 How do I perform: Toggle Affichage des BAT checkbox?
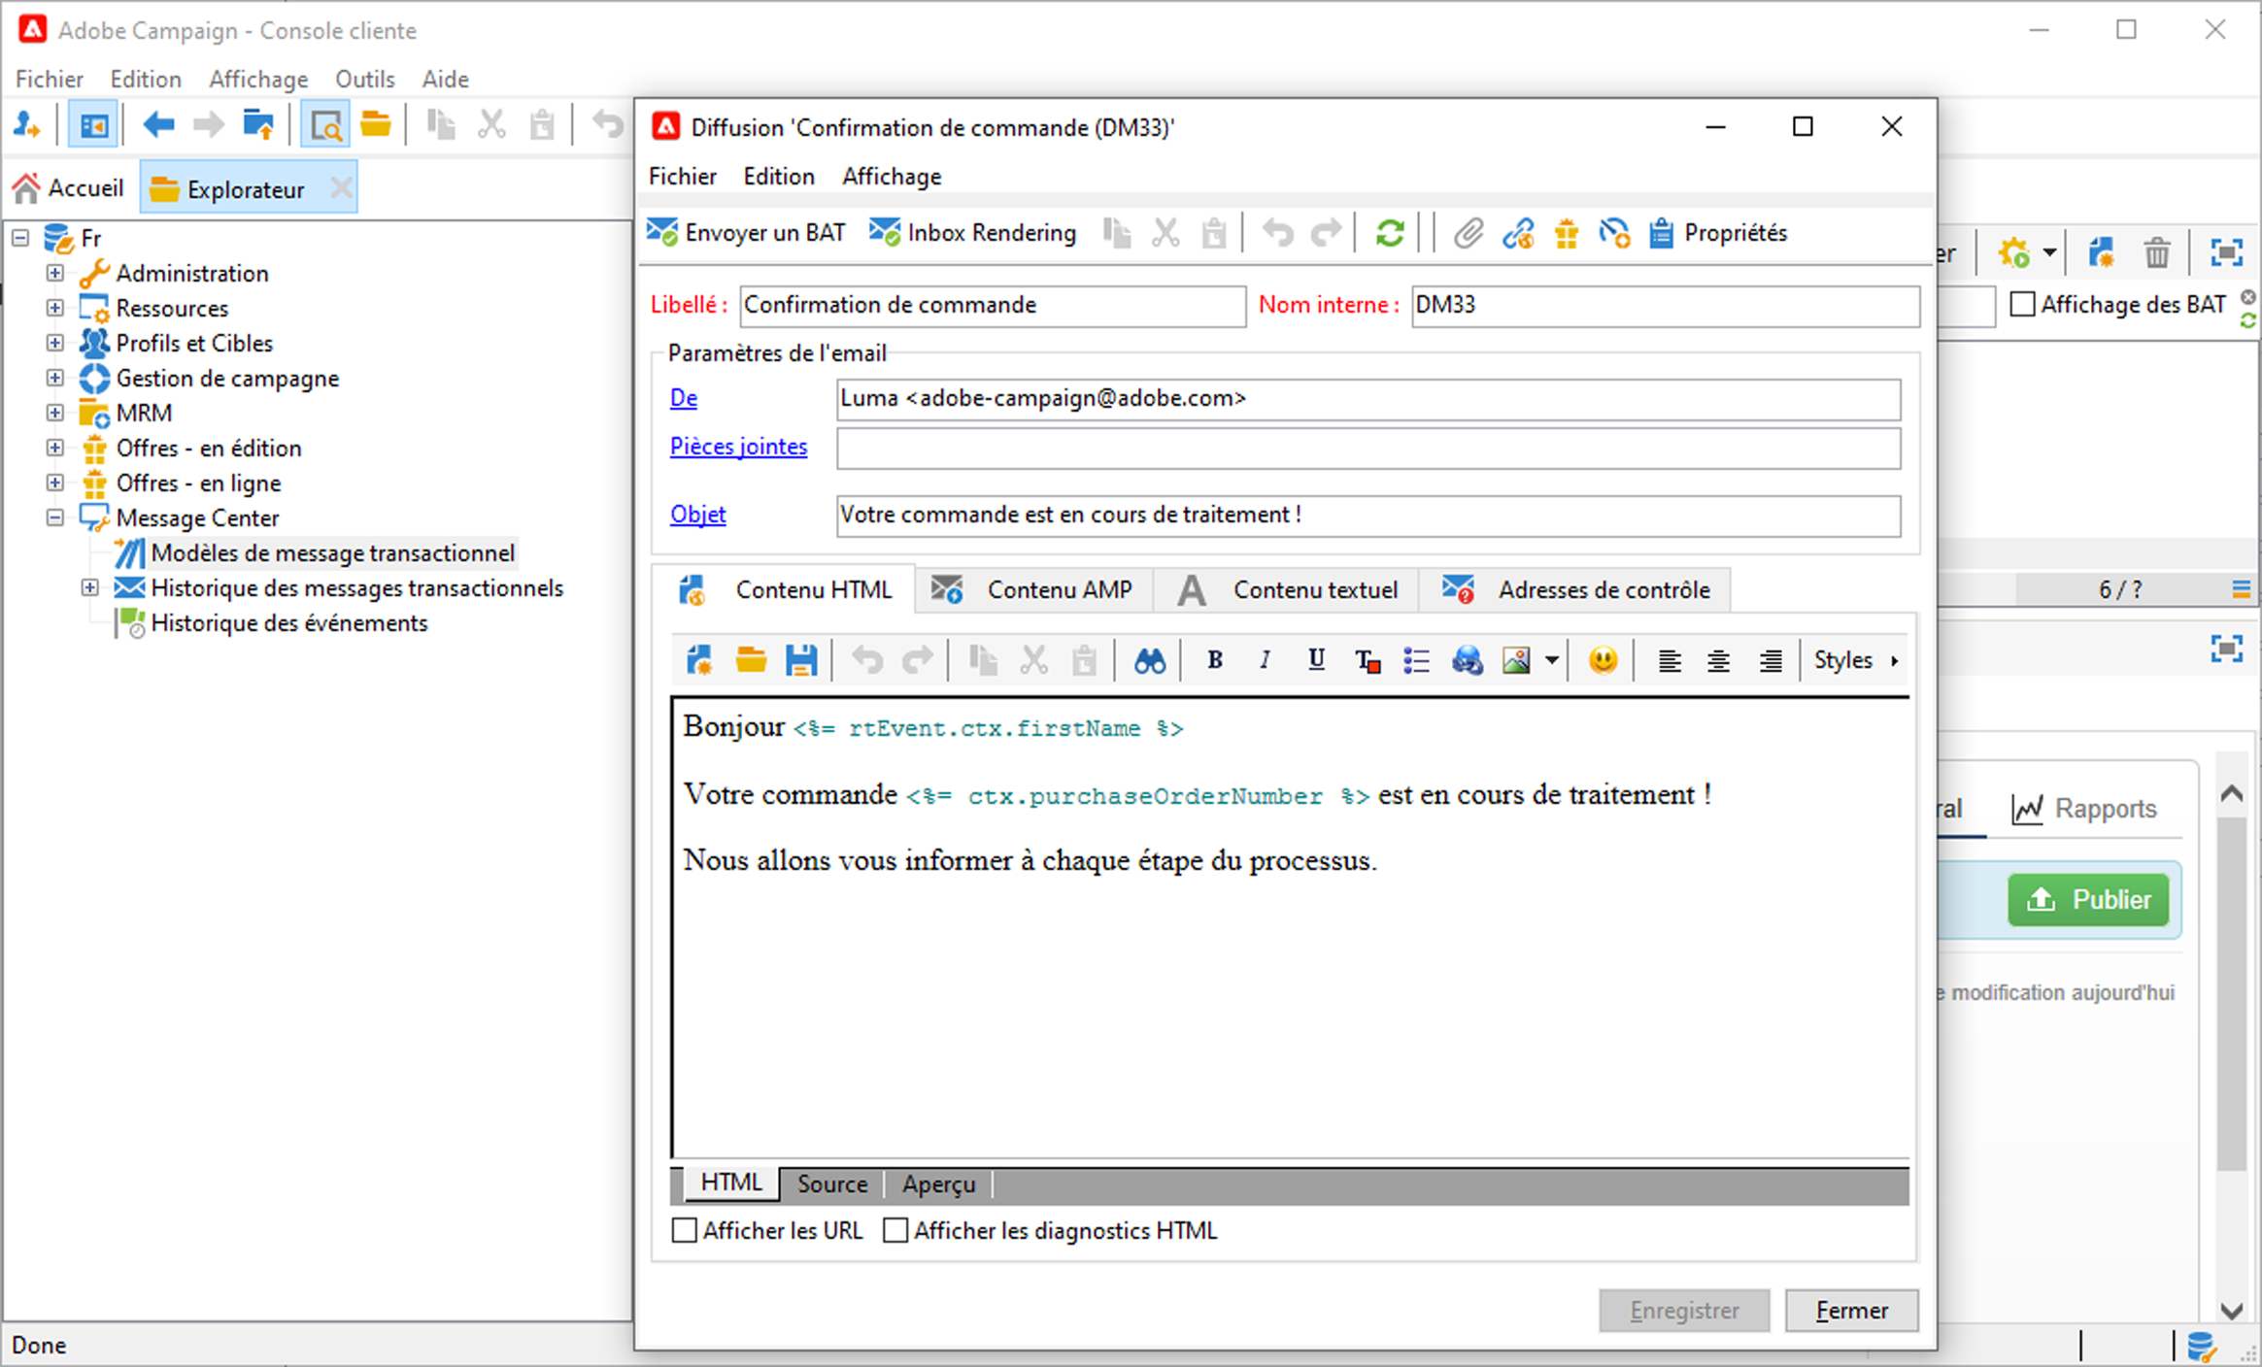2023,305
